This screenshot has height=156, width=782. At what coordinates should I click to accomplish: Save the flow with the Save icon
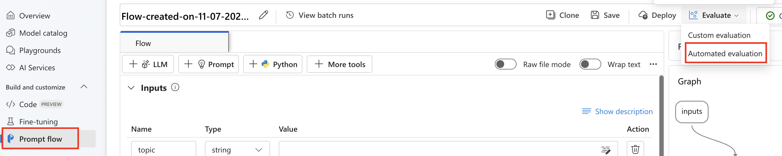pyautogui.click(x=595, y=15)
